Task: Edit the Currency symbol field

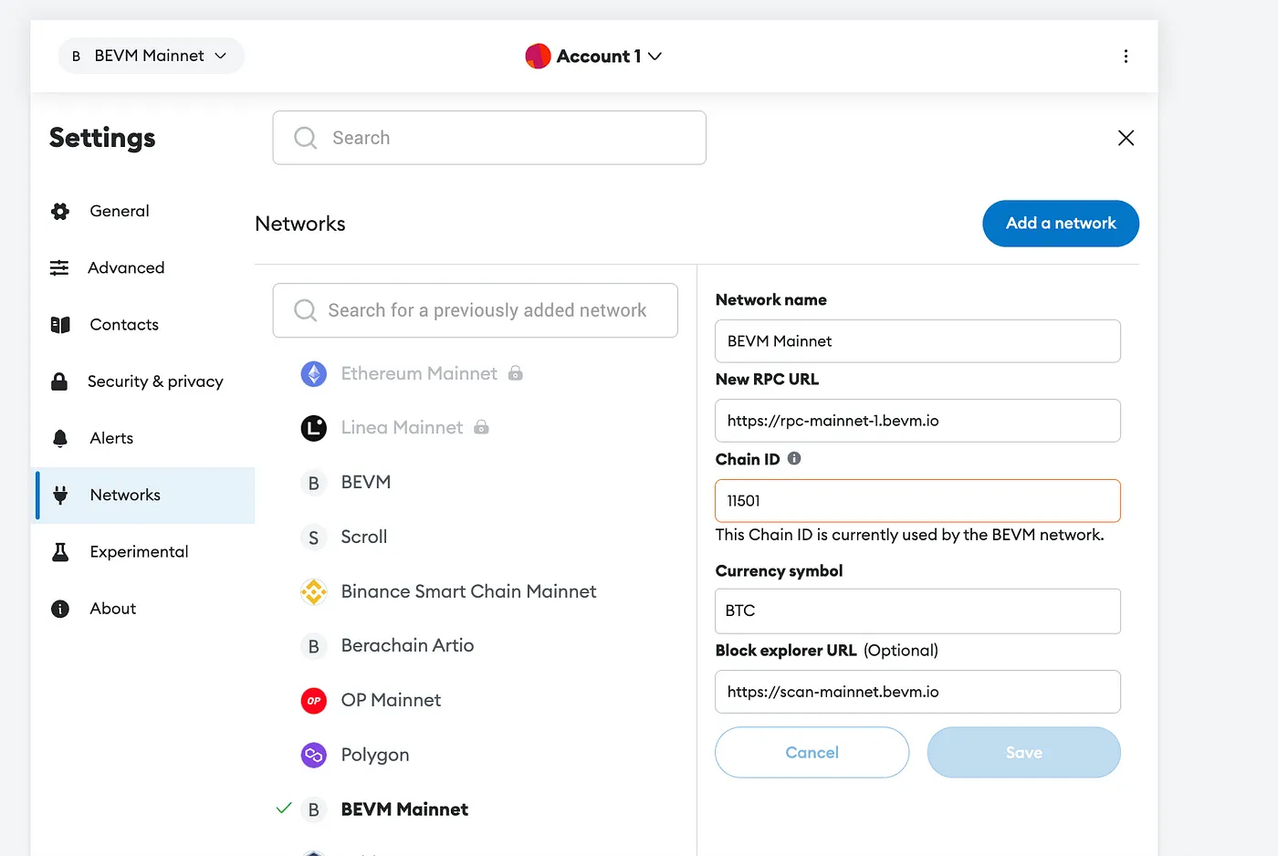Action: point(917,611)
